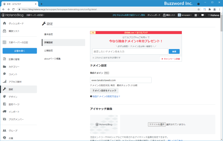Open 独自ドメインの設定方法は？ link

(106, 96)
